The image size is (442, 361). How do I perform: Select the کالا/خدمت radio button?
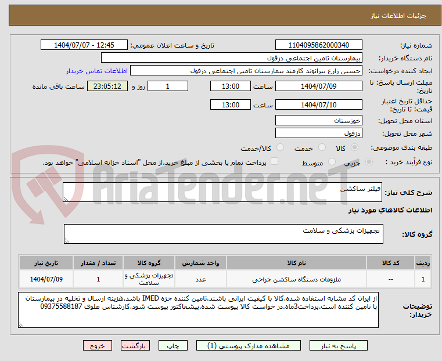pos(280,147)
